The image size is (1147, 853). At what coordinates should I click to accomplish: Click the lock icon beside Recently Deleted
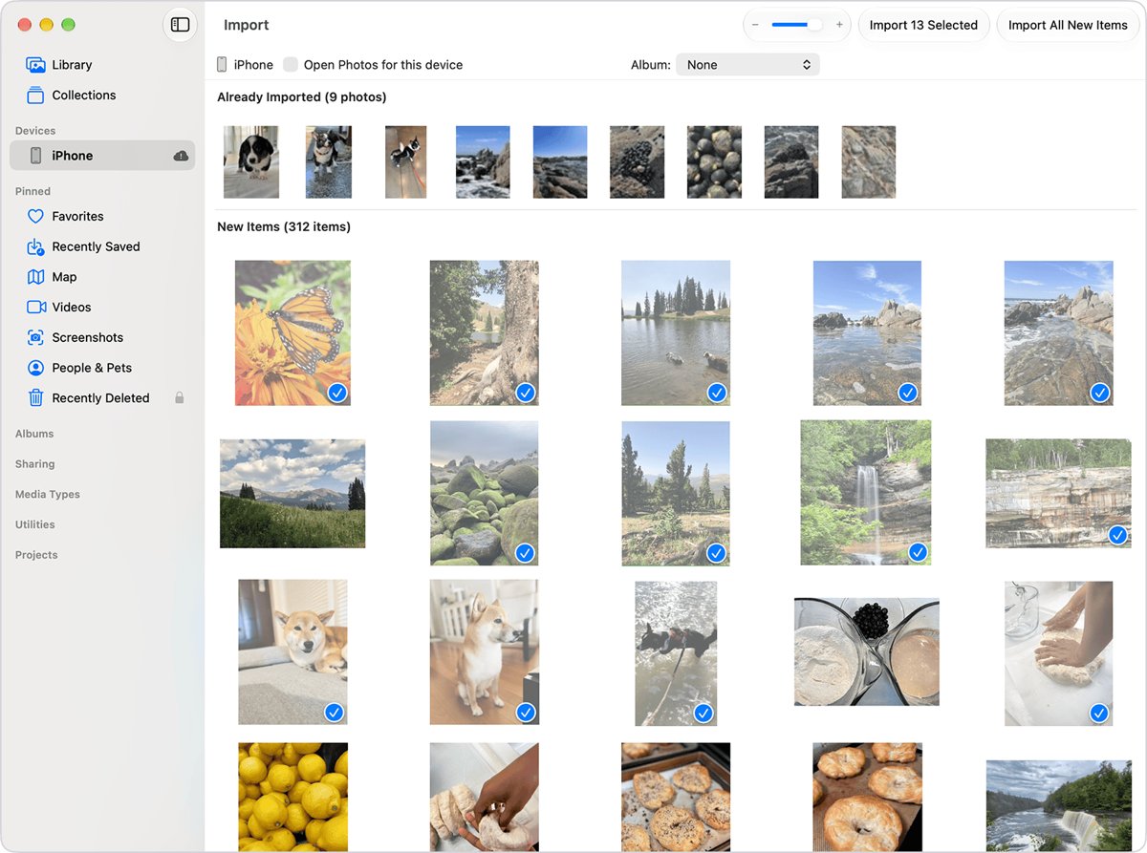[179, 397]
